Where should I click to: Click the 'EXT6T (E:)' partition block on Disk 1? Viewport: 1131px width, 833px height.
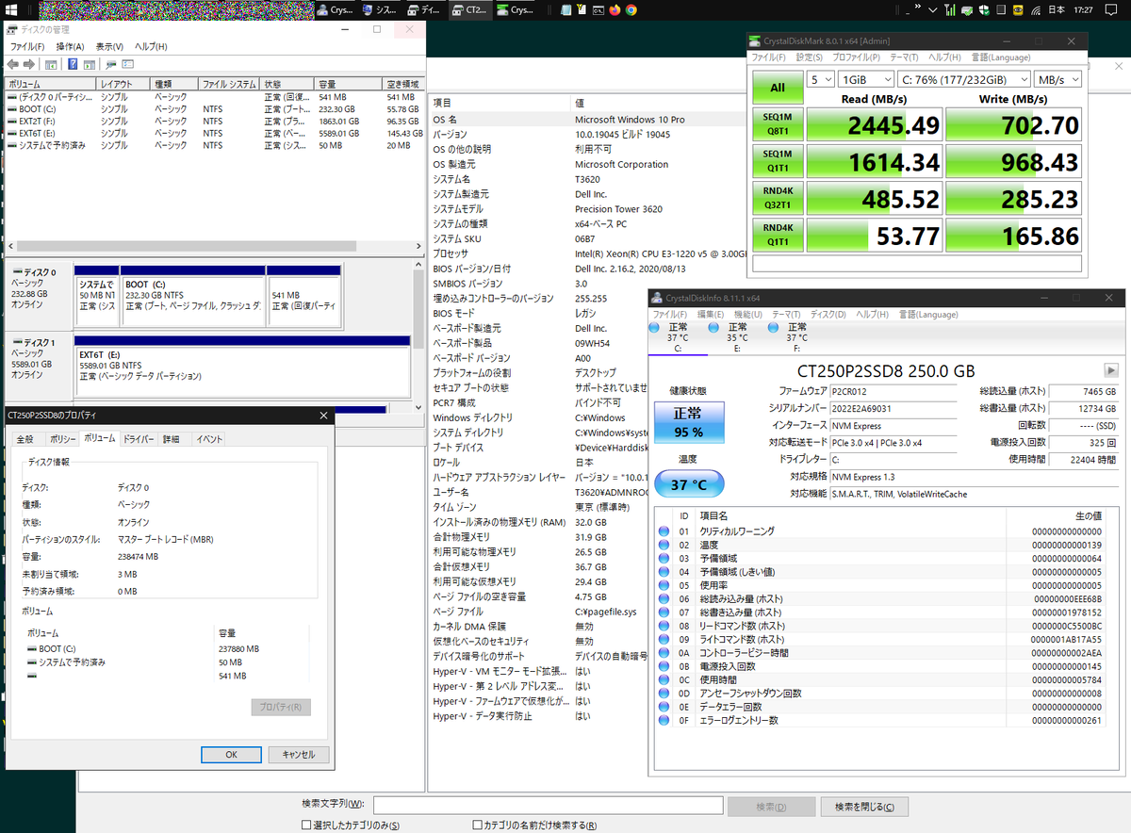(x=240, y=365)
